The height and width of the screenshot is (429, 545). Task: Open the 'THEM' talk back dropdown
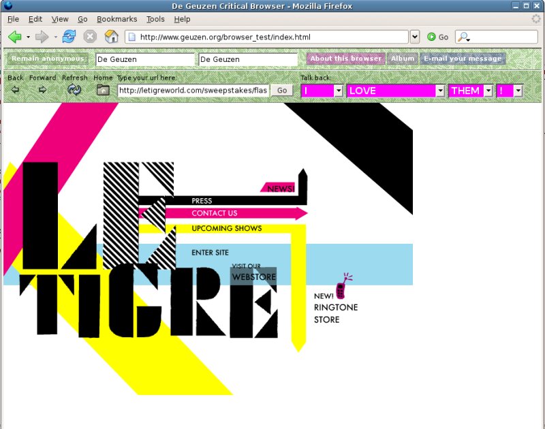[x=488, y=91]
